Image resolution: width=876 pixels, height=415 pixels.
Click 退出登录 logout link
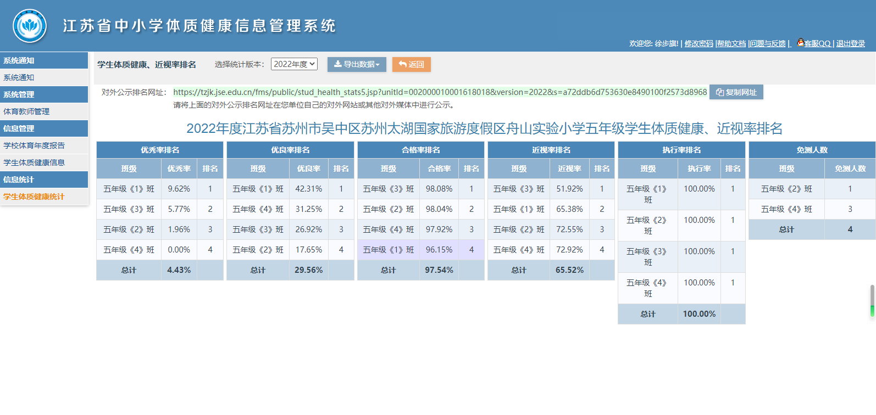click(851, 43)
